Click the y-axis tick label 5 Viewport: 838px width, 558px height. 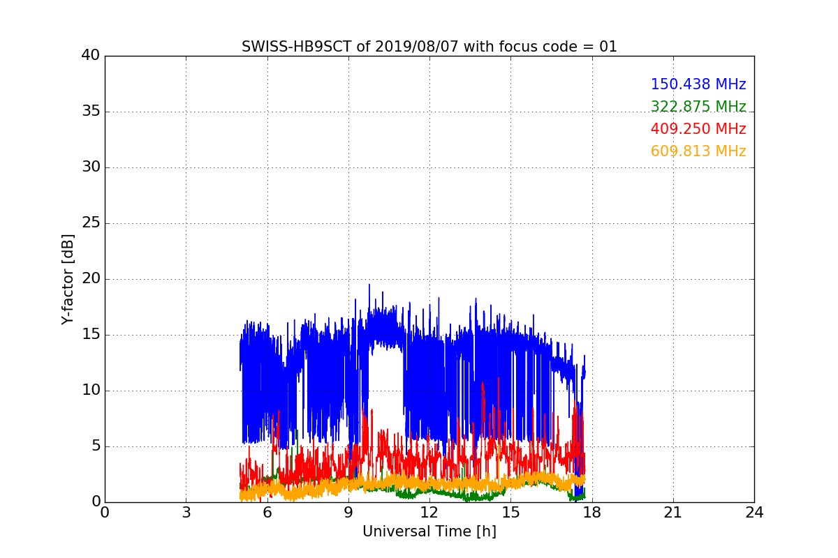coord(95,446)
